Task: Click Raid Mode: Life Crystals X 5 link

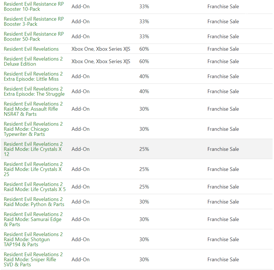Action: tap(35, 187)
